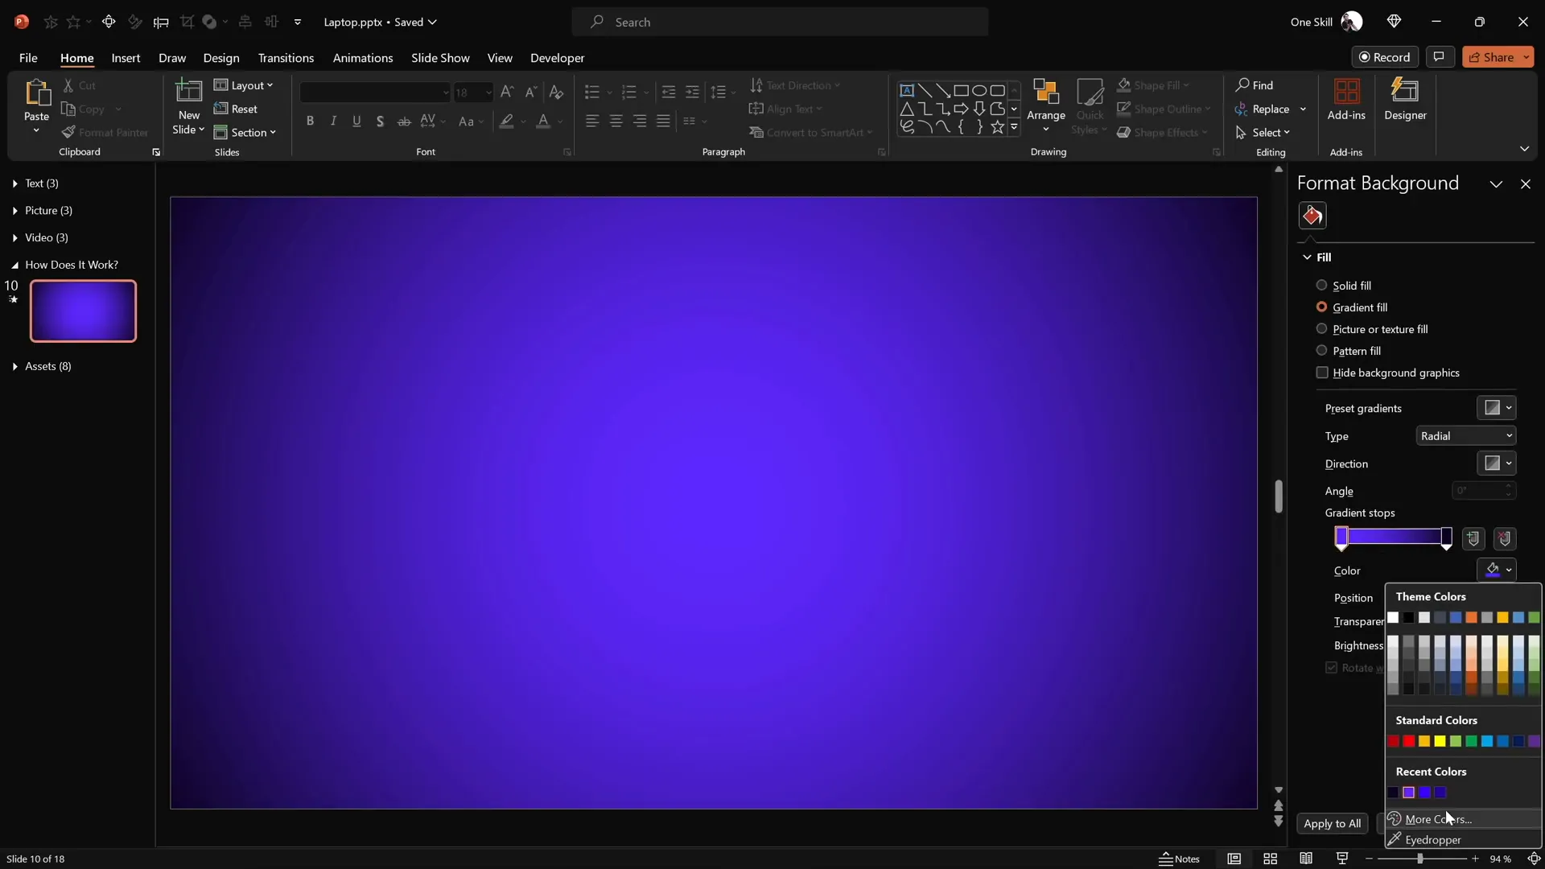The image size is (1545, 869).
Task: Fit slide to current window
Action: pos(1534,859)
